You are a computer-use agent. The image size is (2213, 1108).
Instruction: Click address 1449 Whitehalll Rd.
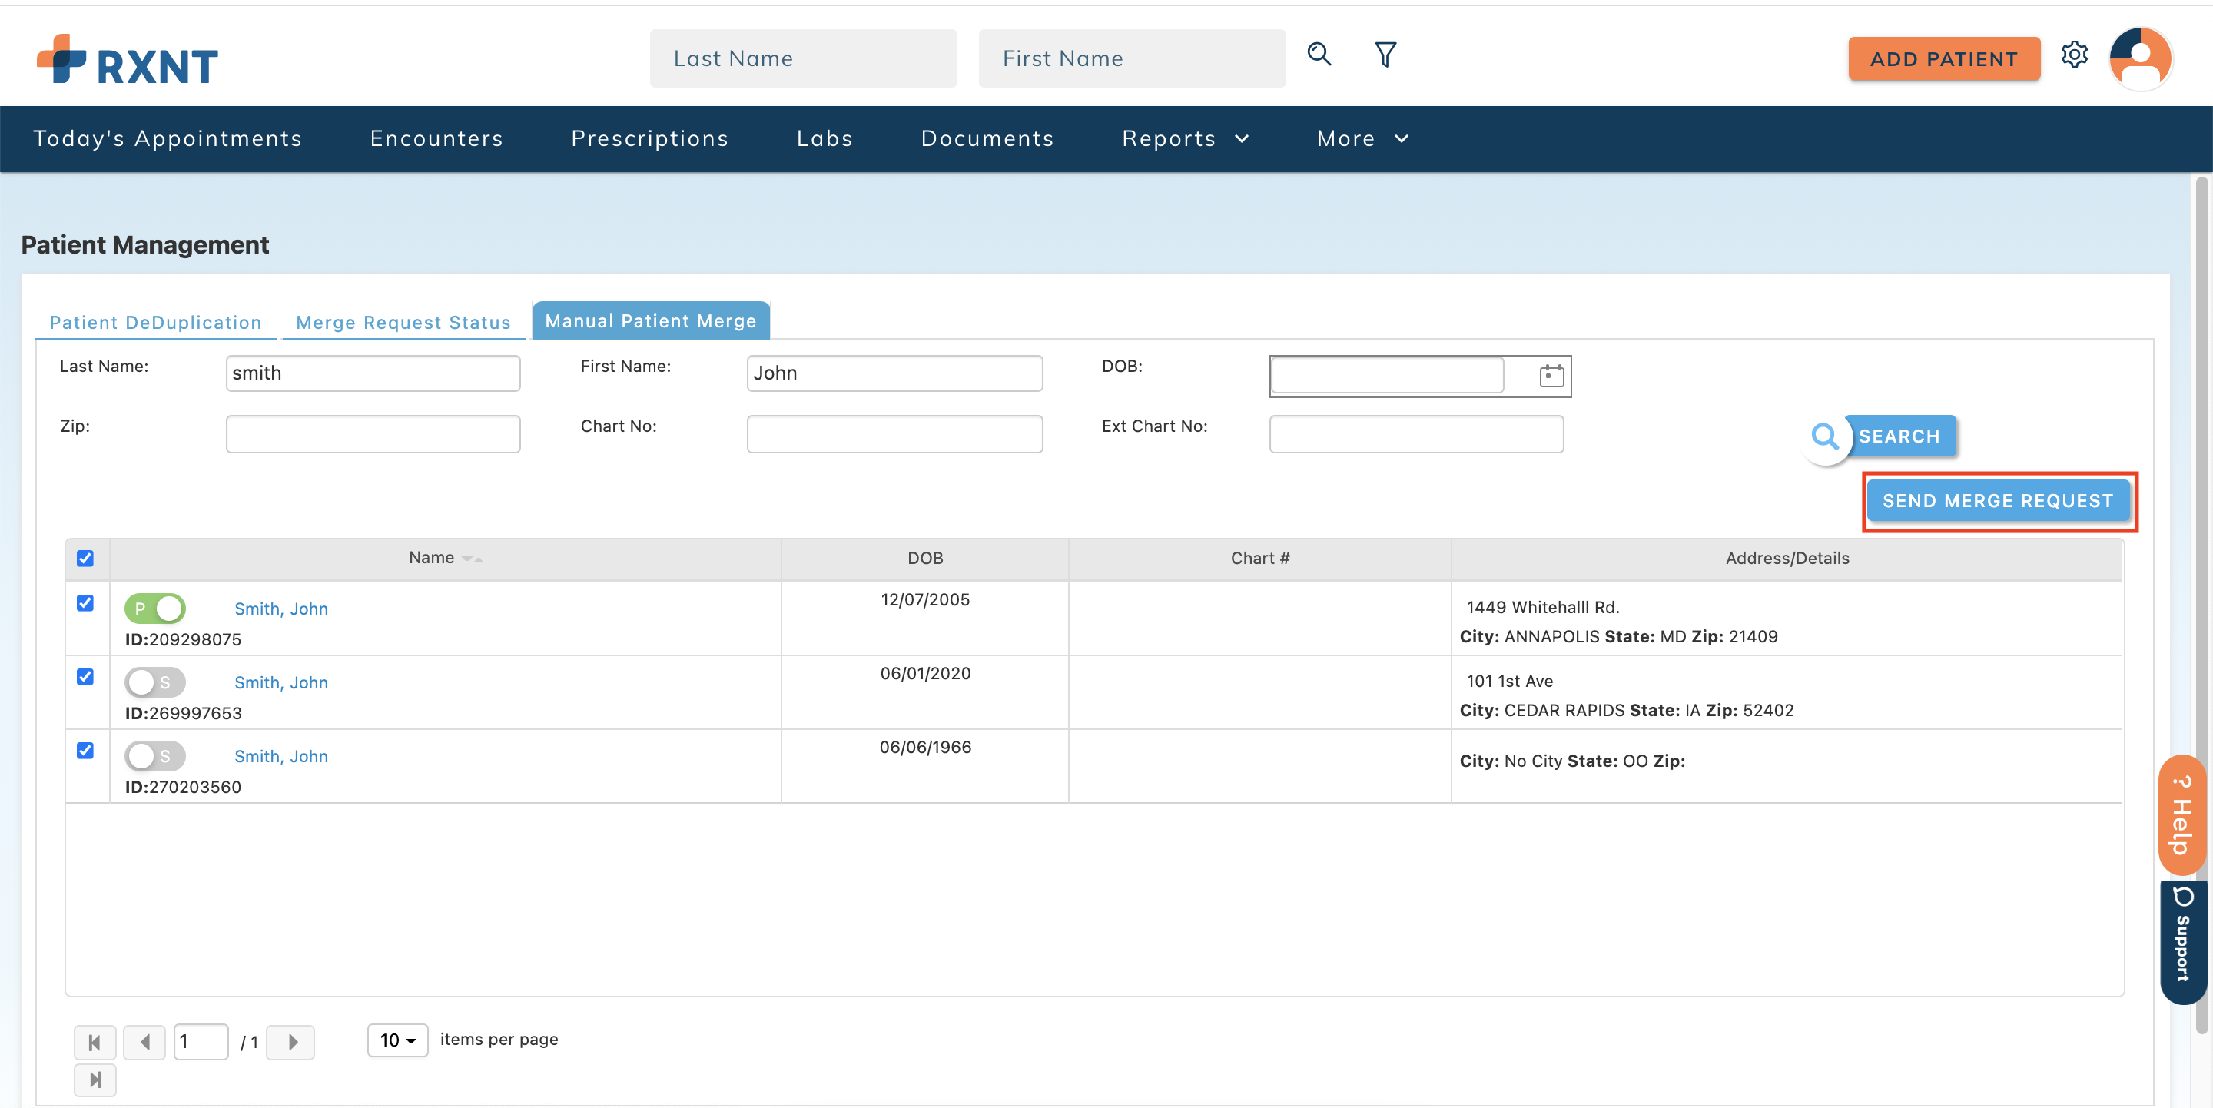tap(1542, 607)
